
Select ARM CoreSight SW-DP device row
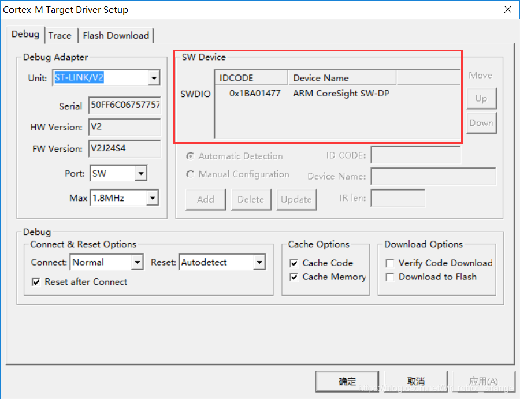[x=341, y=94]
